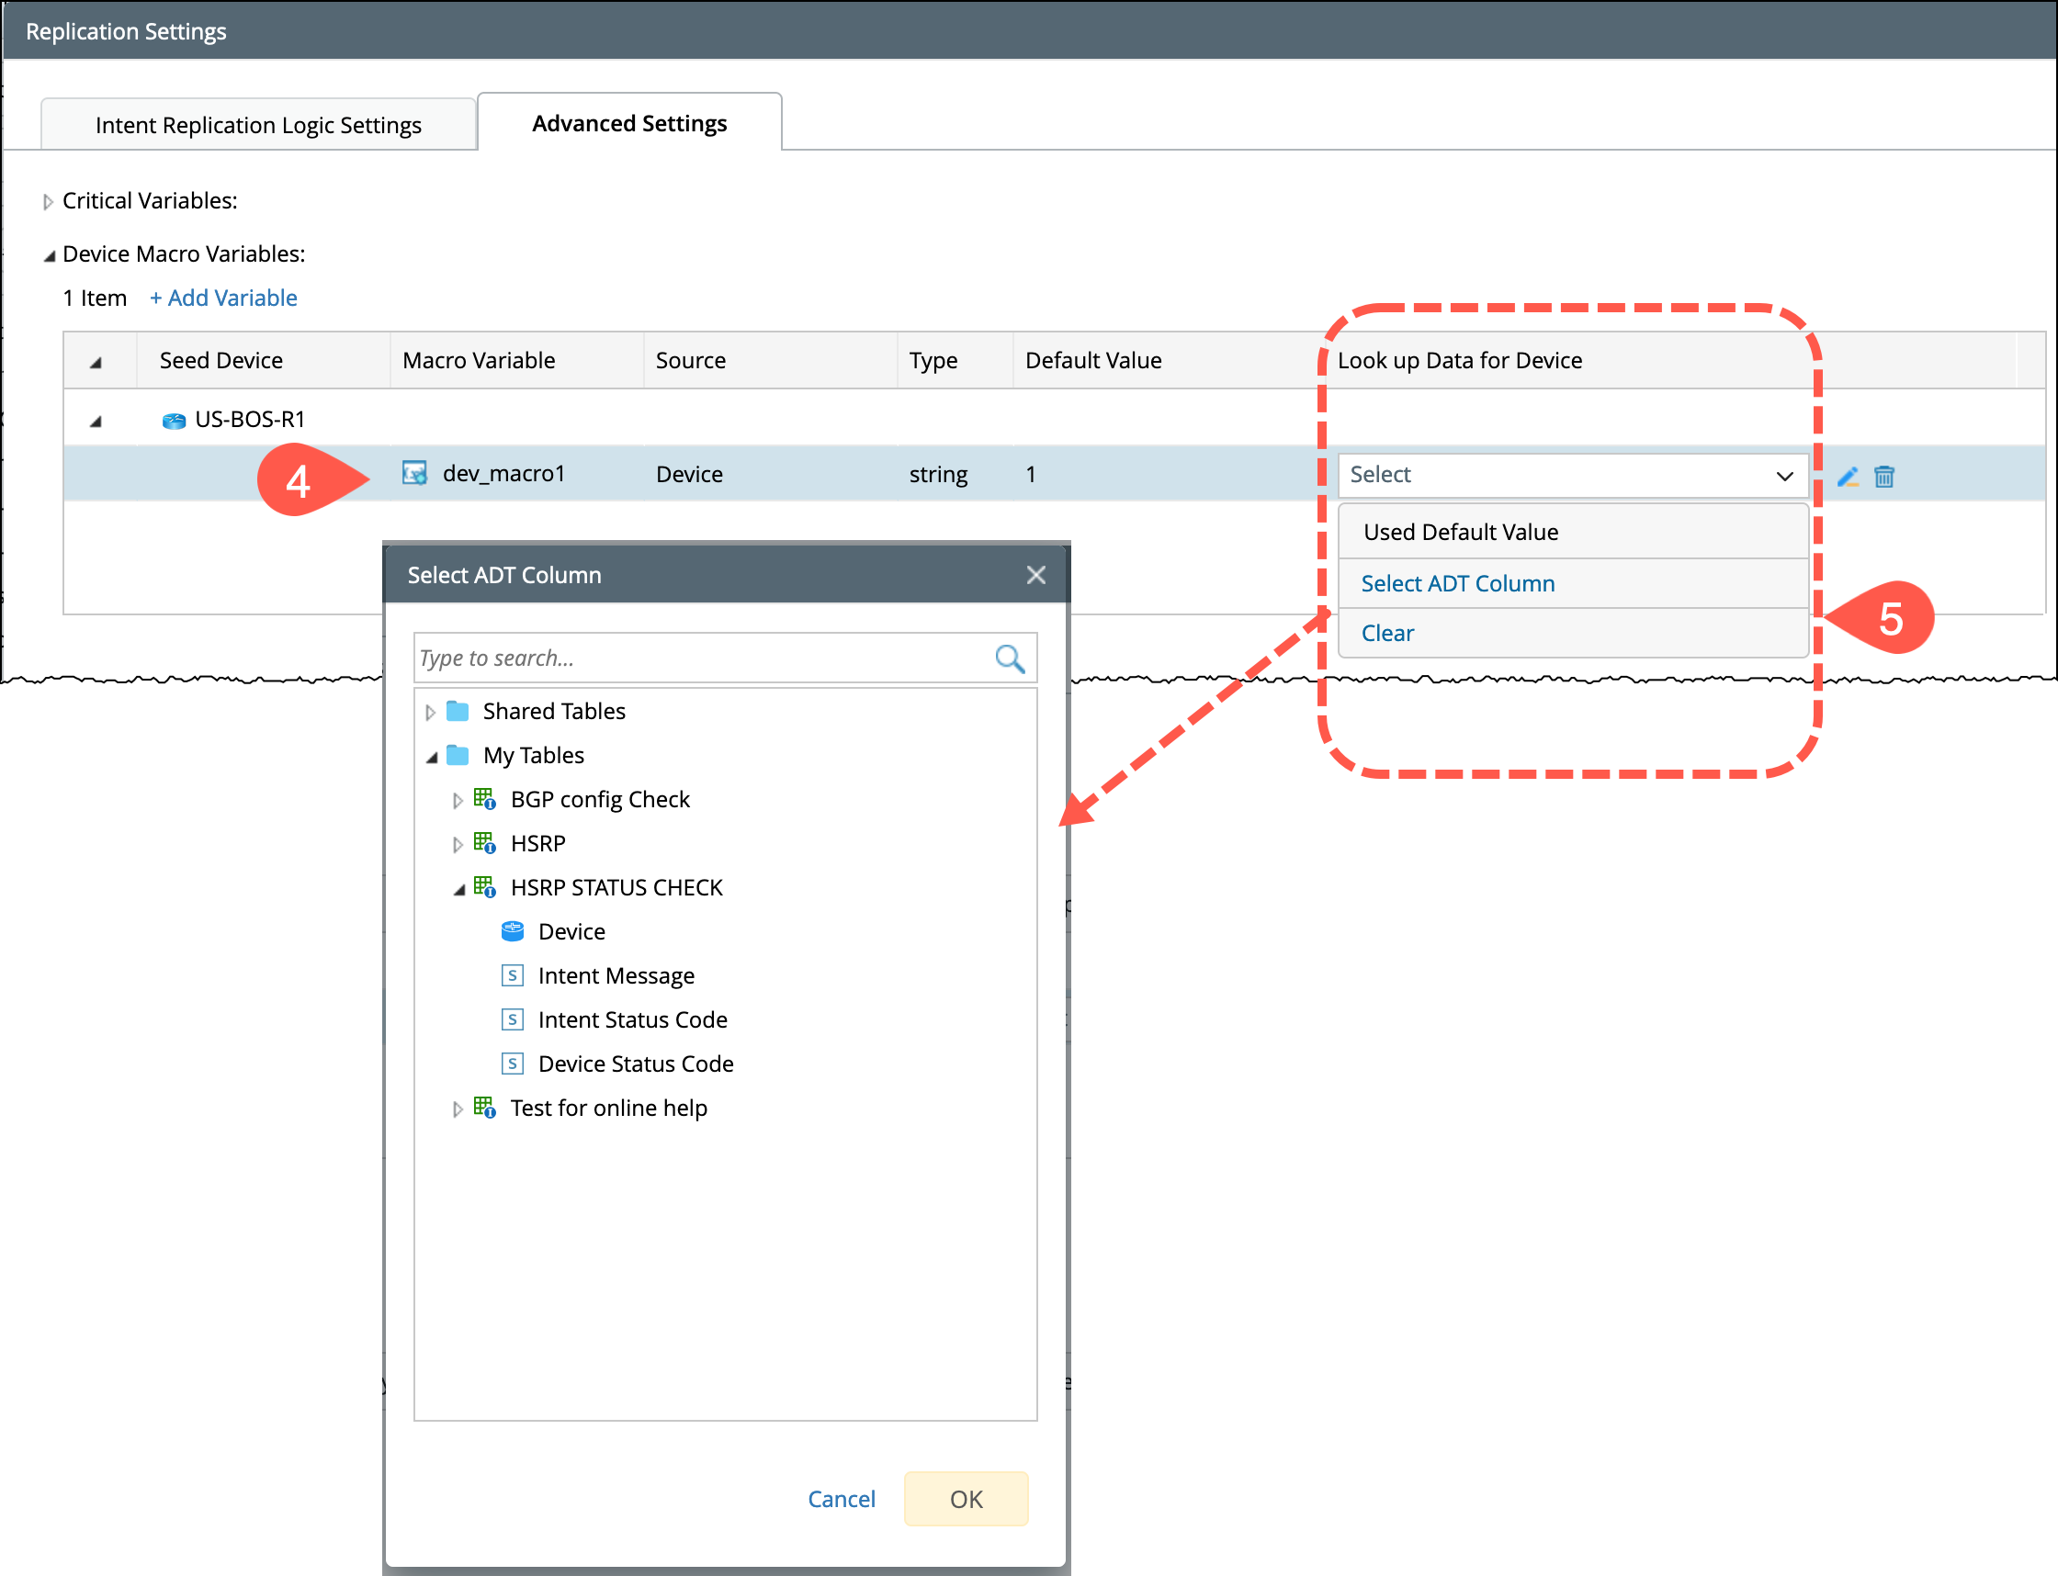
Task: Click the BGP config Check table icon
Action: (484, 799)
